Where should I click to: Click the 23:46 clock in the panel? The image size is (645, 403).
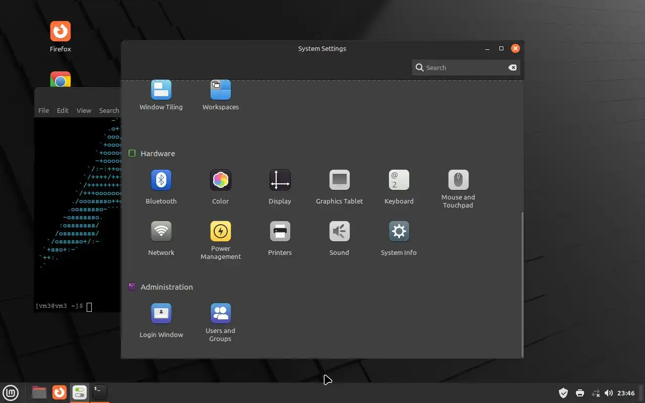[626, 393]
